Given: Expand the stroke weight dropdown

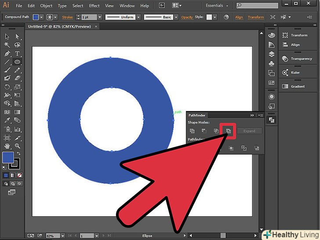Looking at the screenshot, I should coord(100,17).
